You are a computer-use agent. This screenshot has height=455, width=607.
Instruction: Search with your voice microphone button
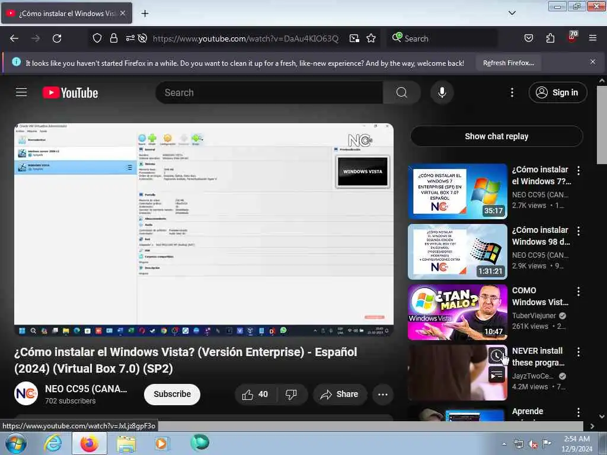click(x=442, y=92)
